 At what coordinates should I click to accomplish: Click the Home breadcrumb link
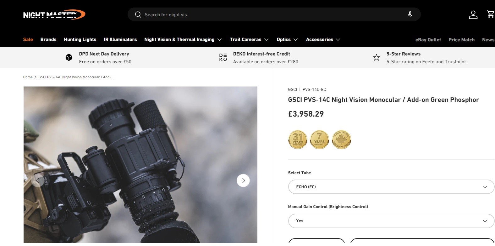pos(28,77)
